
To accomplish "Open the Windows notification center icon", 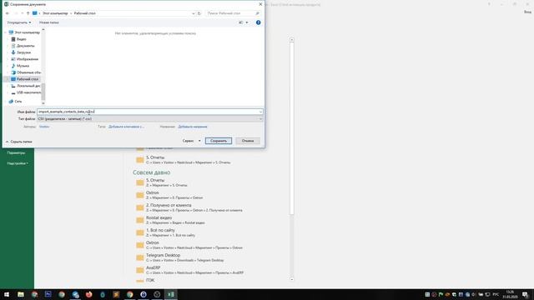I will [525, 294].
